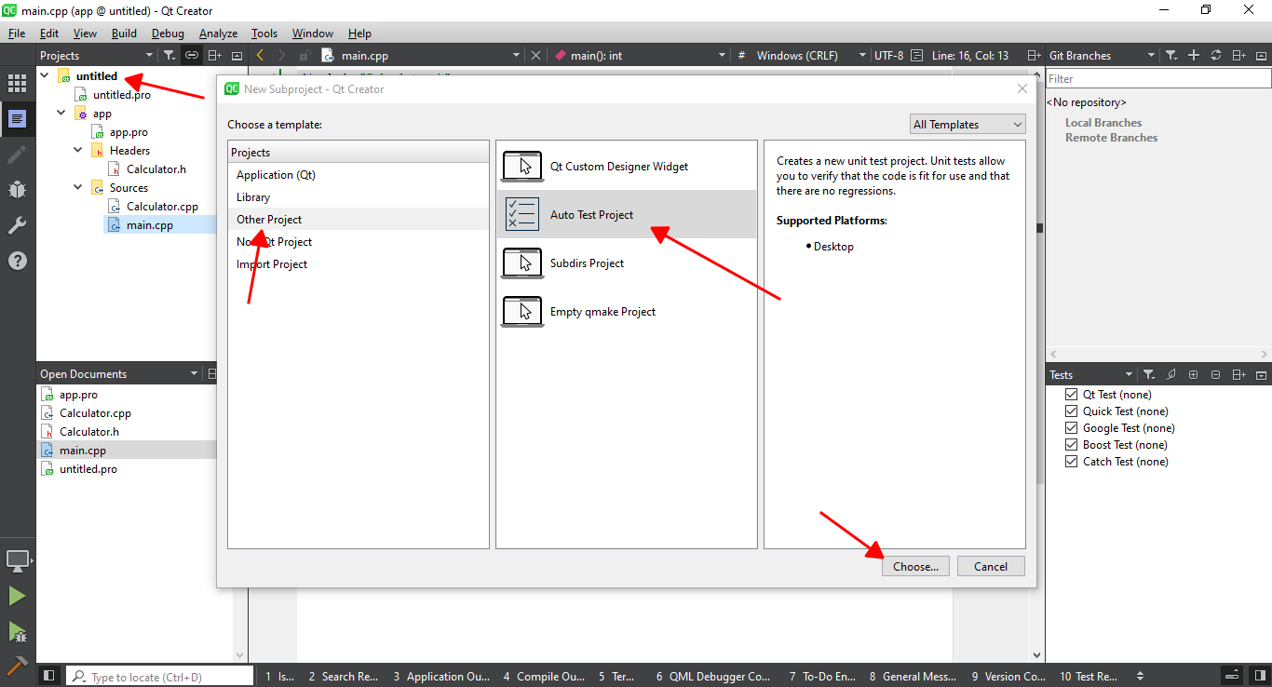Image resolution: width=1272 pixels, height=687 pixels.
Task: Toggle the Catch Test checkbox
Action: [1071, 462]
